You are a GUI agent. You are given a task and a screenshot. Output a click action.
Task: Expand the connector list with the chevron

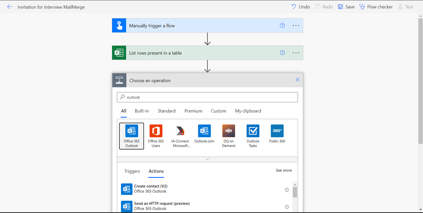207,159
